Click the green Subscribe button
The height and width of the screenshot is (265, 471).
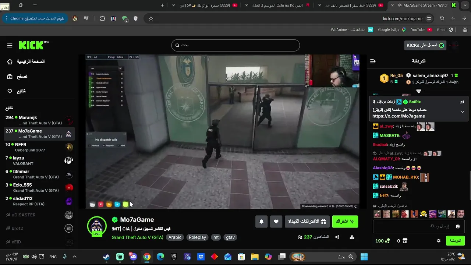pyautogui.click(x=345, y=222)
